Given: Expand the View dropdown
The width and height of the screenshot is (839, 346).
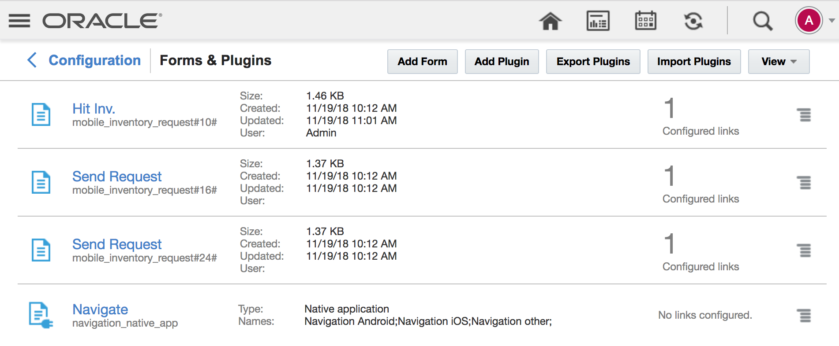Looking at the screenshot, I should [779, 62].
